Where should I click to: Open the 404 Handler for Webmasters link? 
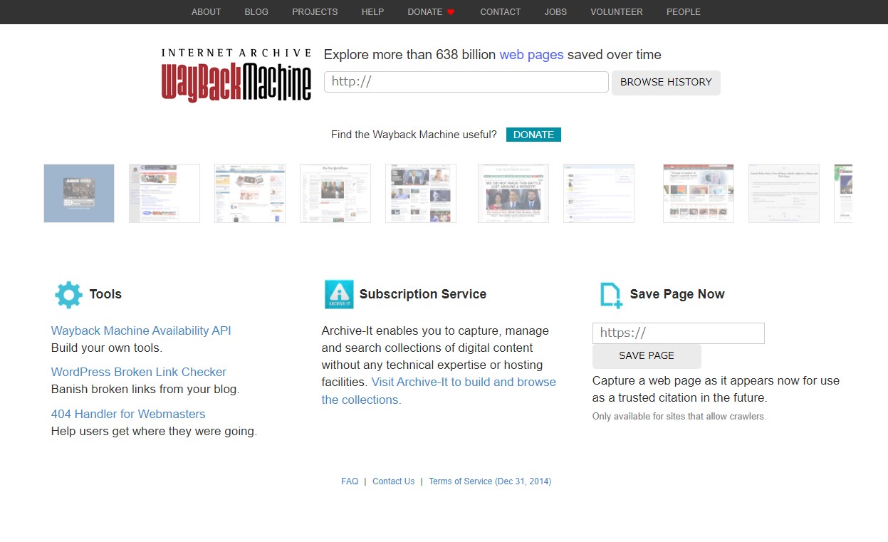pos(128,415)
